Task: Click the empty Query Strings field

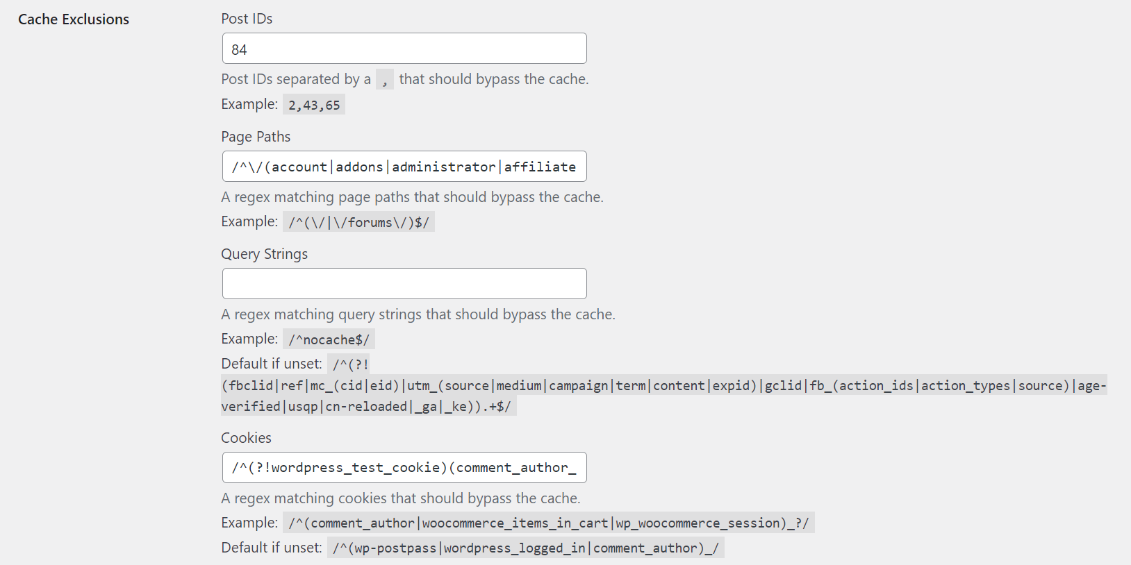Action: coord(404,284)
